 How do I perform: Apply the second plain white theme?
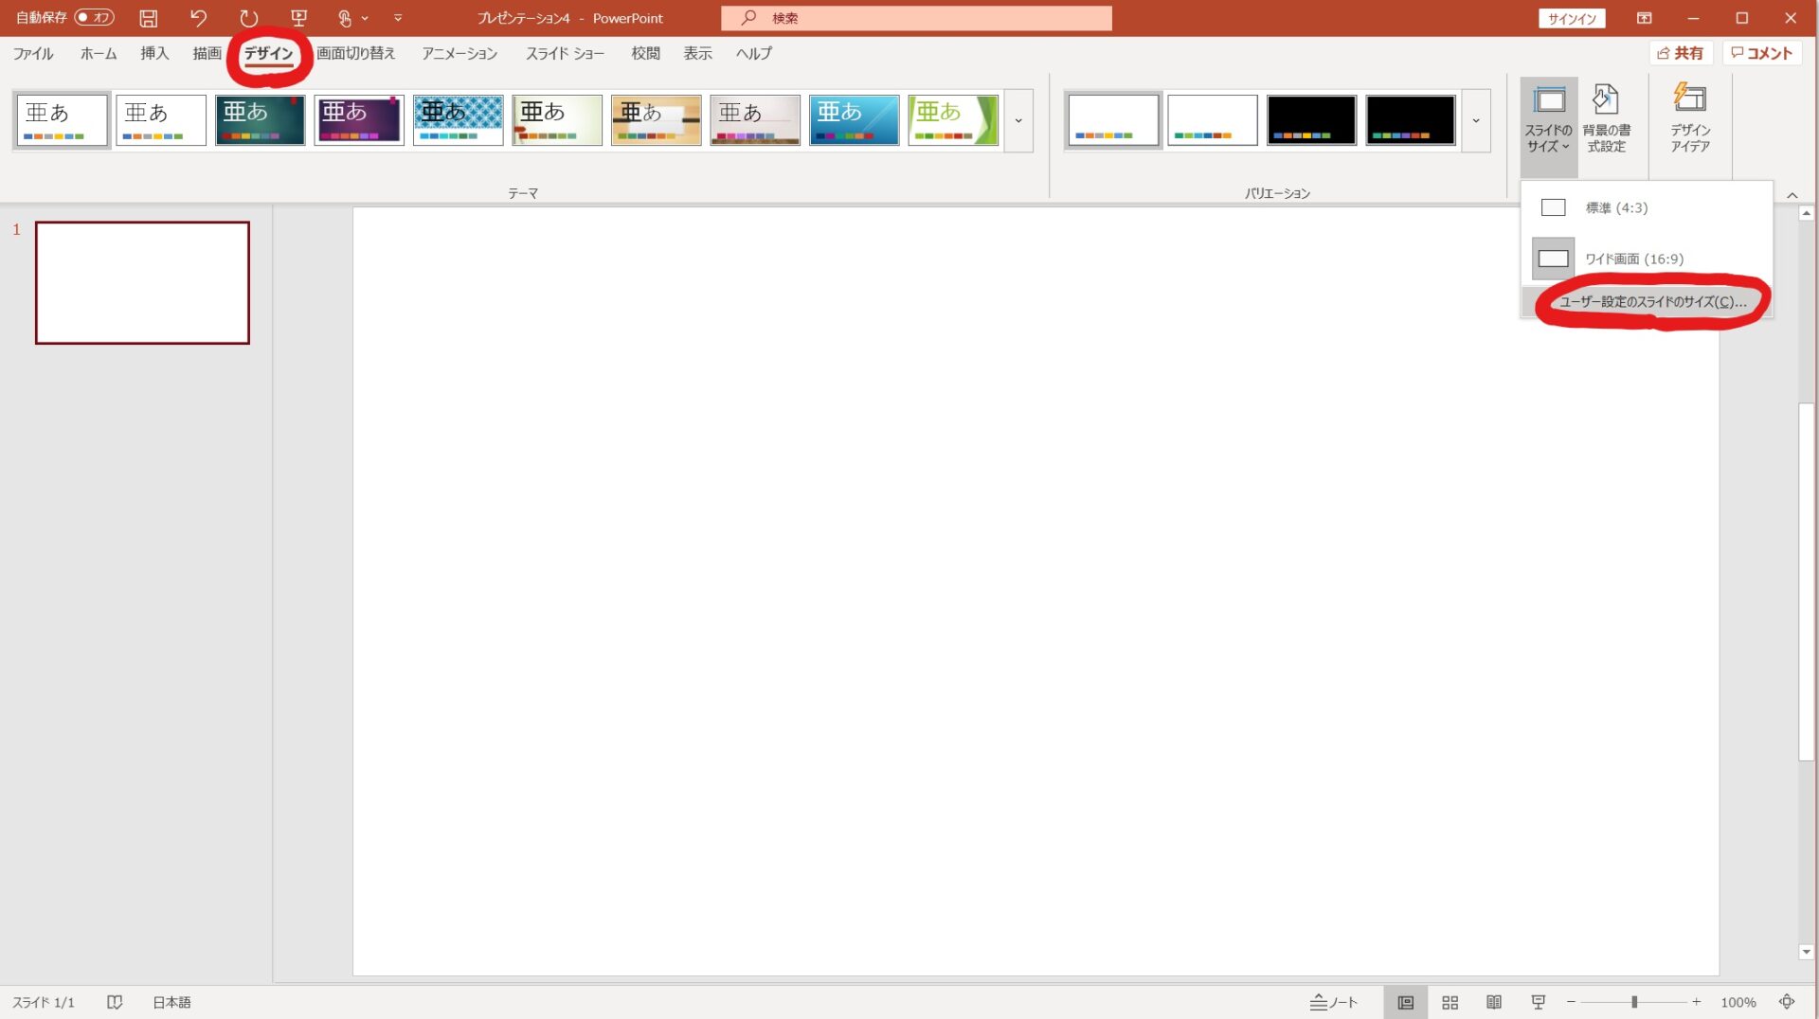click(161, 120)
